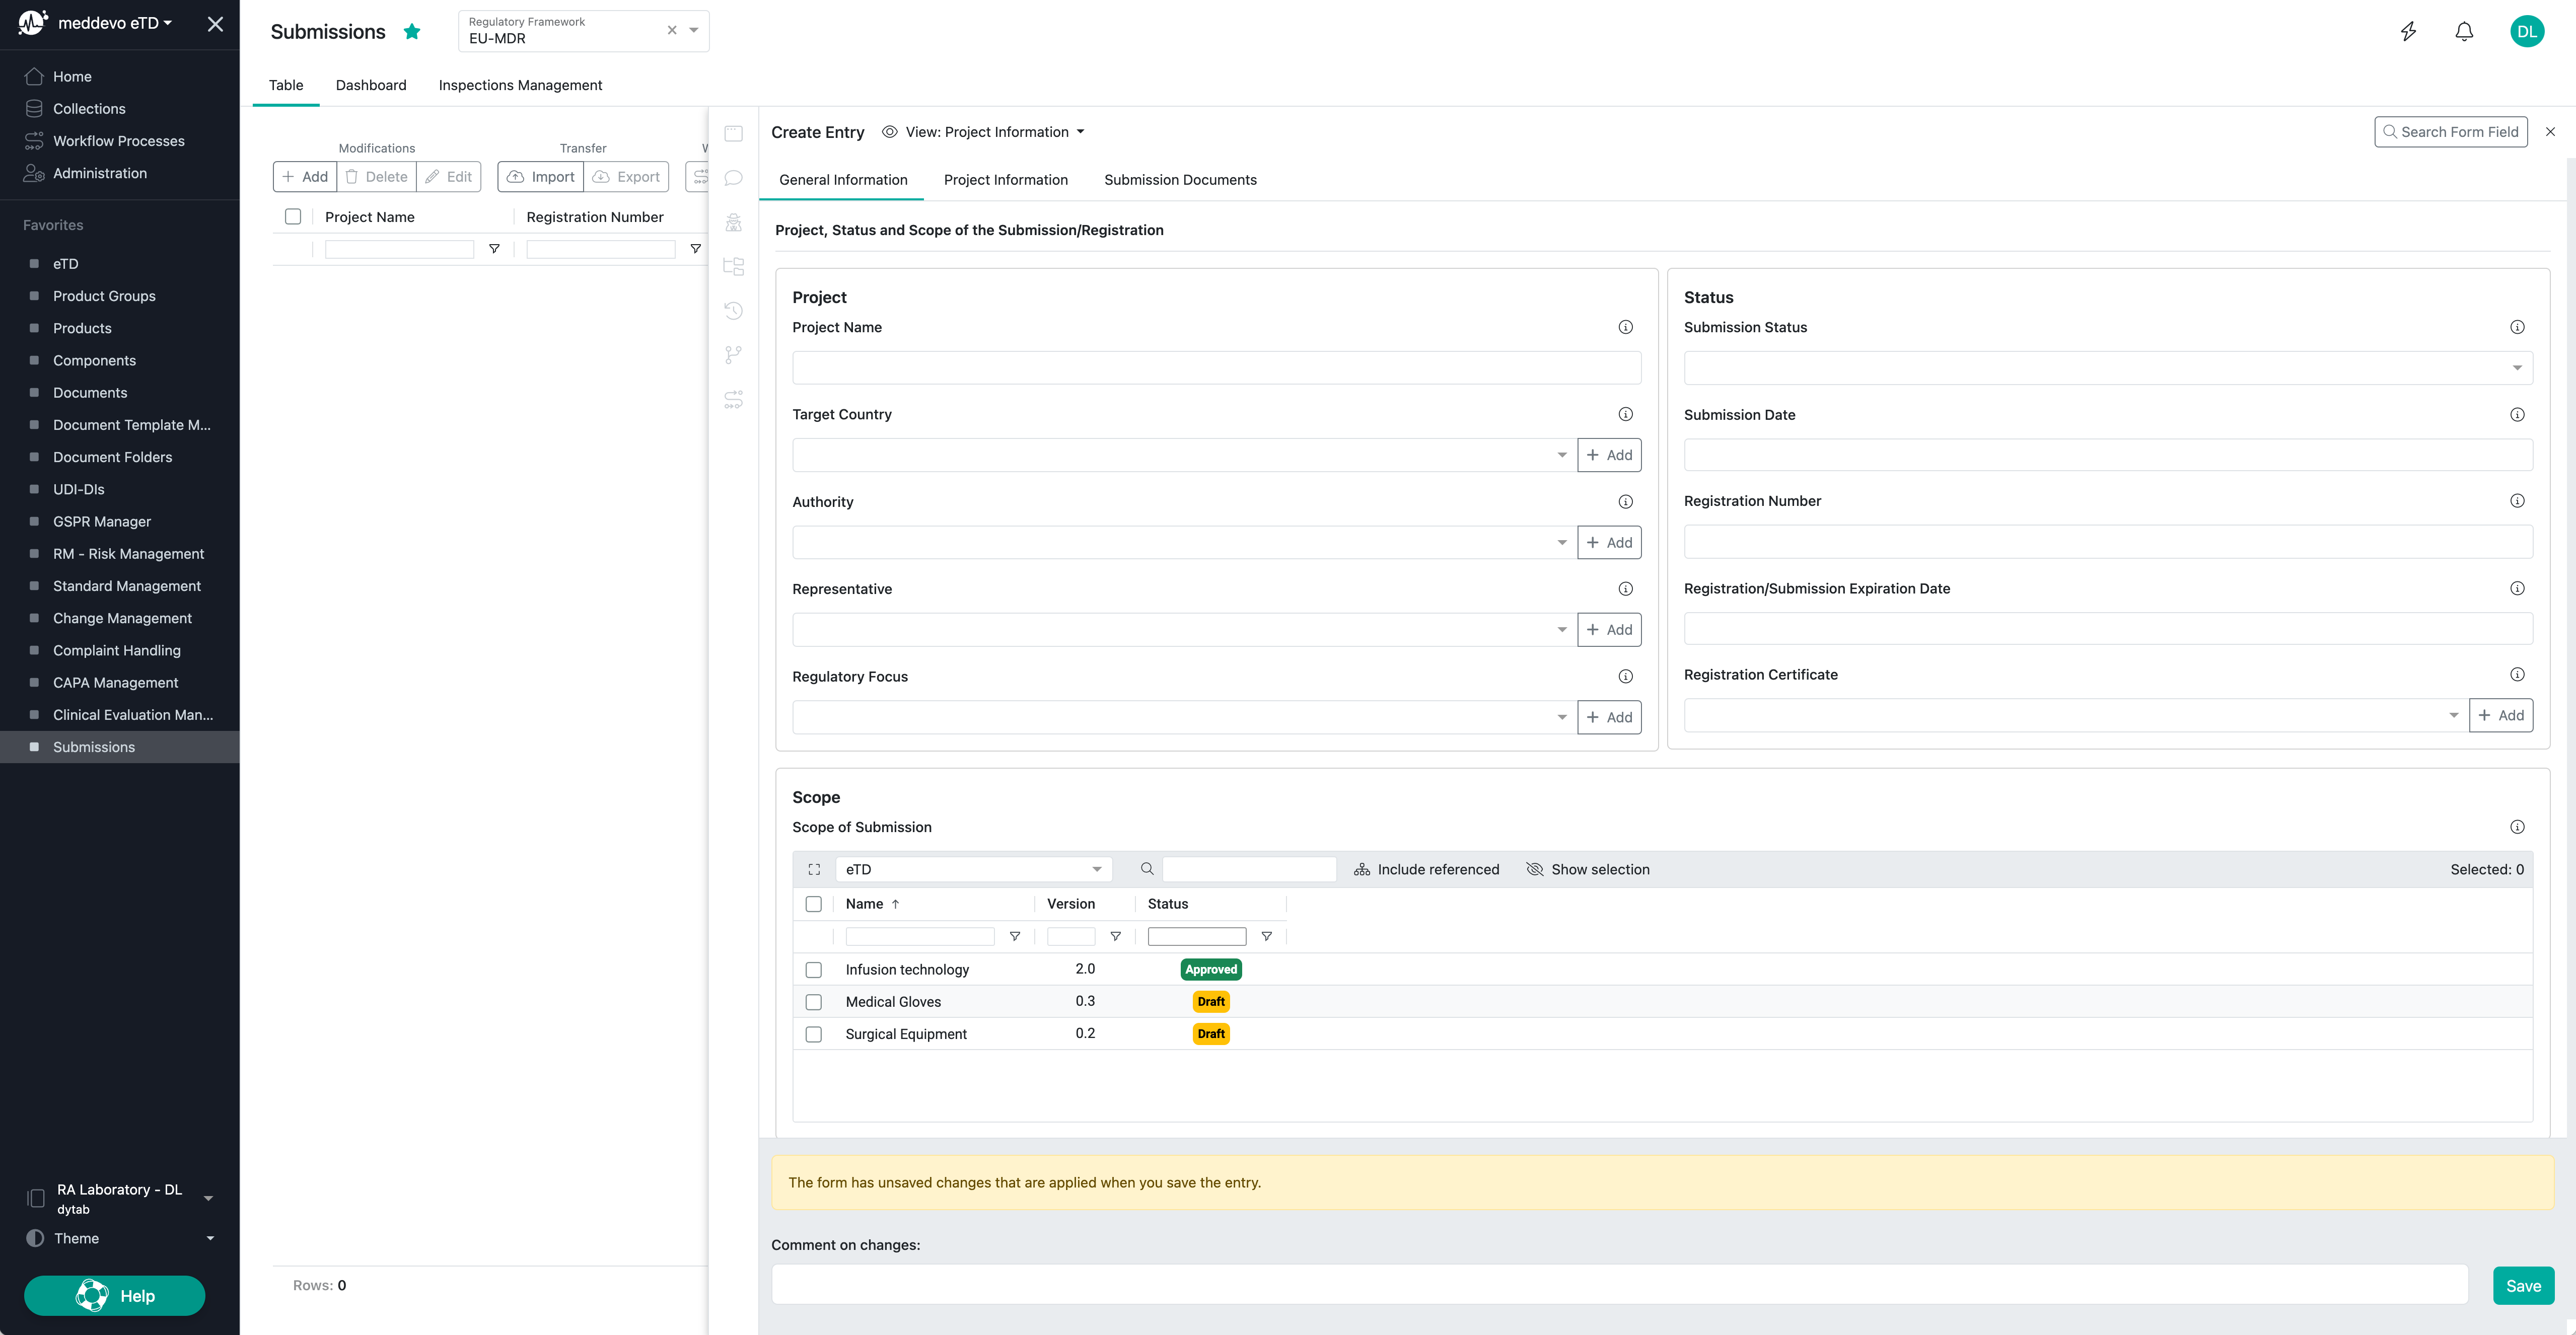This screenshot has height=1335, width=2576.
Task: Click the Import button
Action: tap(540, 176)
